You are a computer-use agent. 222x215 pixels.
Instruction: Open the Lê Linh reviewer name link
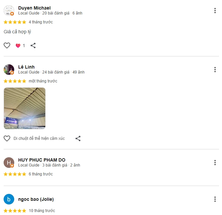coord(26,67)
